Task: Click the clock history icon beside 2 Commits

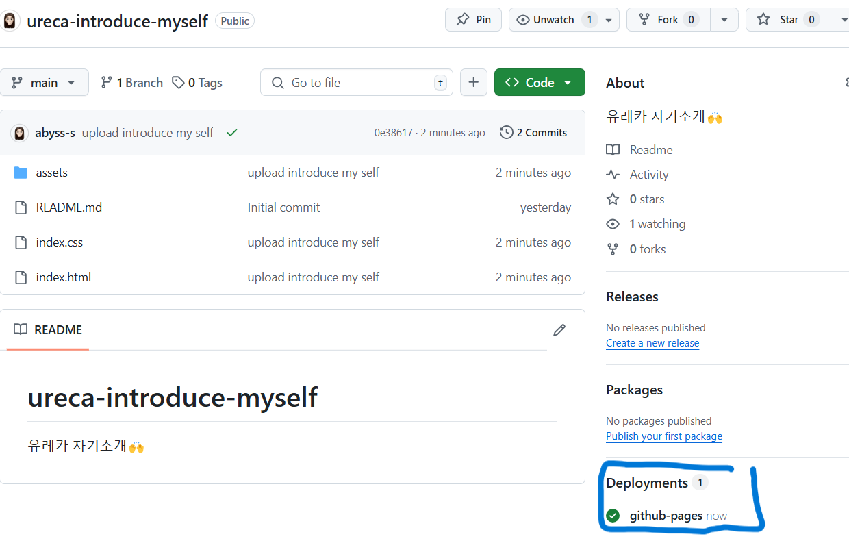Action: [506, 133]
